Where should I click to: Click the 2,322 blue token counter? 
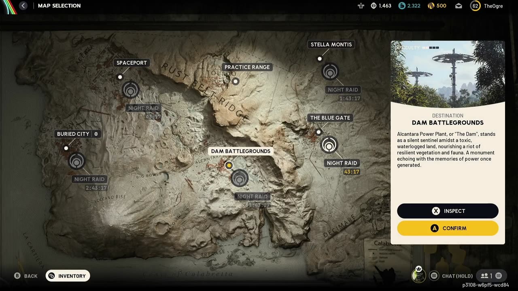click(410, 6)
